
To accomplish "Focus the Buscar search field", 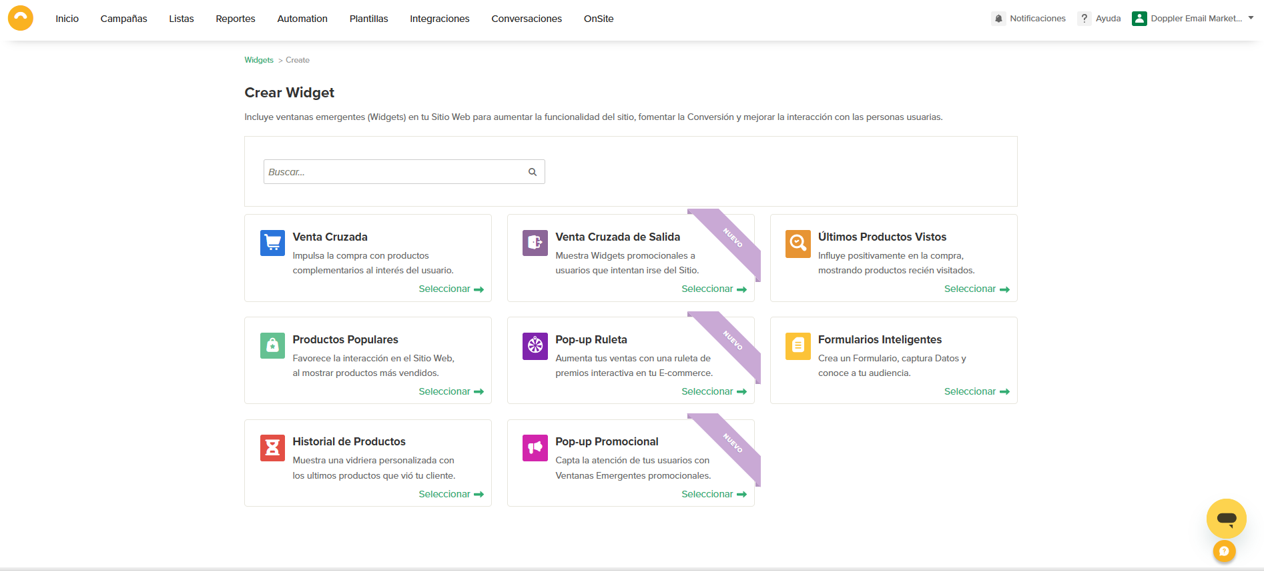I will tap(395, 172).
